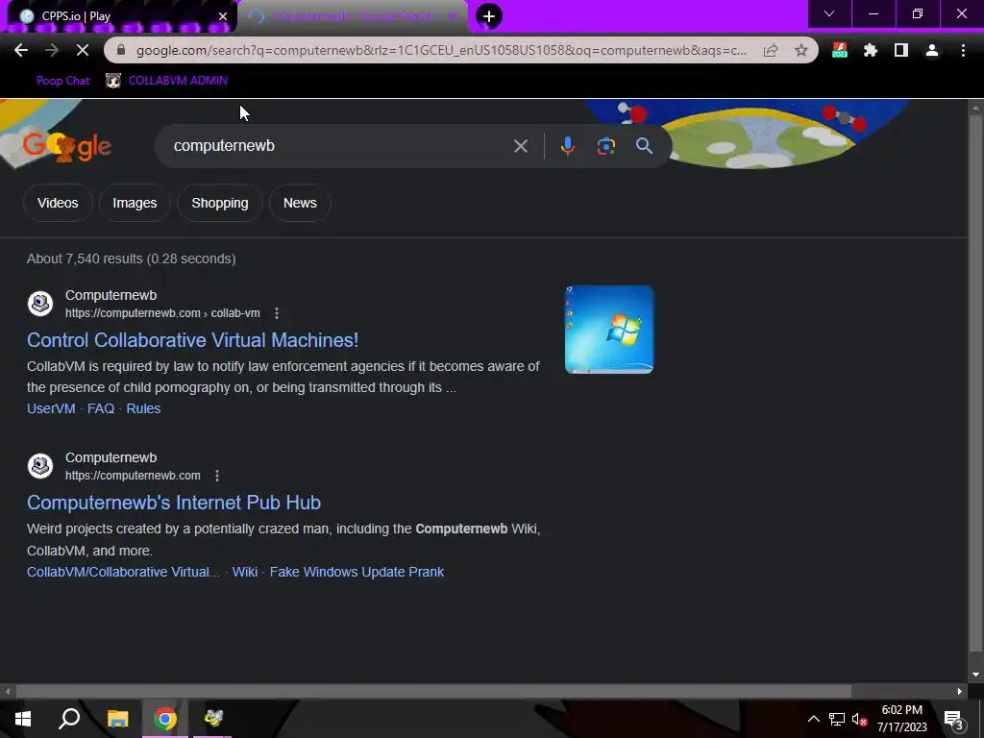Image resolution: width=984 pixels, height=738 pixels.
Task: Filter results by Shopping
Action: point(220,203)
